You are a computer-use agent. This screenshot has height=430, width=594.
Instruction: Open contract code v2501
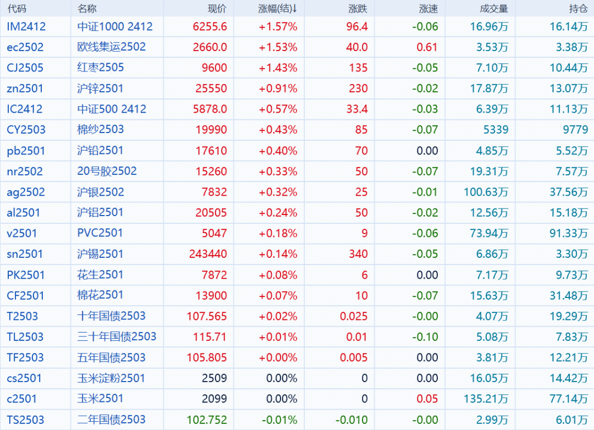[21, 233]
